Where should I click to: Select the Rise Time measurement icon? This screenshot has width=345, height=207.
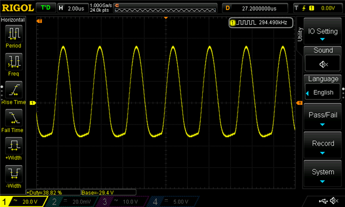click(13, 90)
